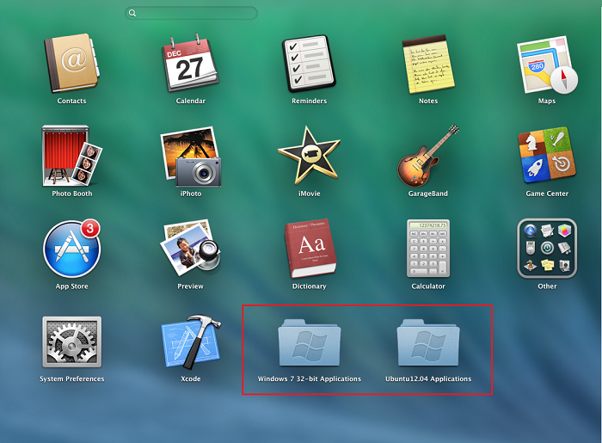Launch Xcode

(x=191, y=341)
